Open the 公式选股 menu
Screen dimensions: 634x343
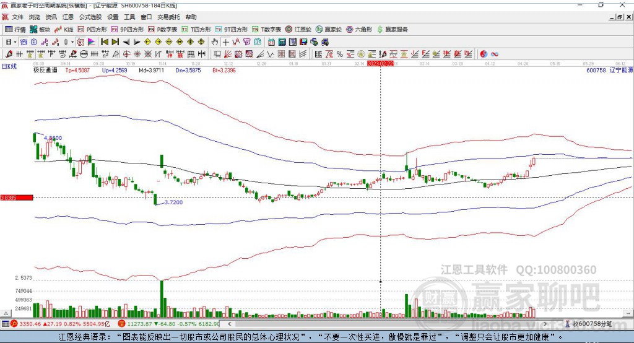coord(90,17)
